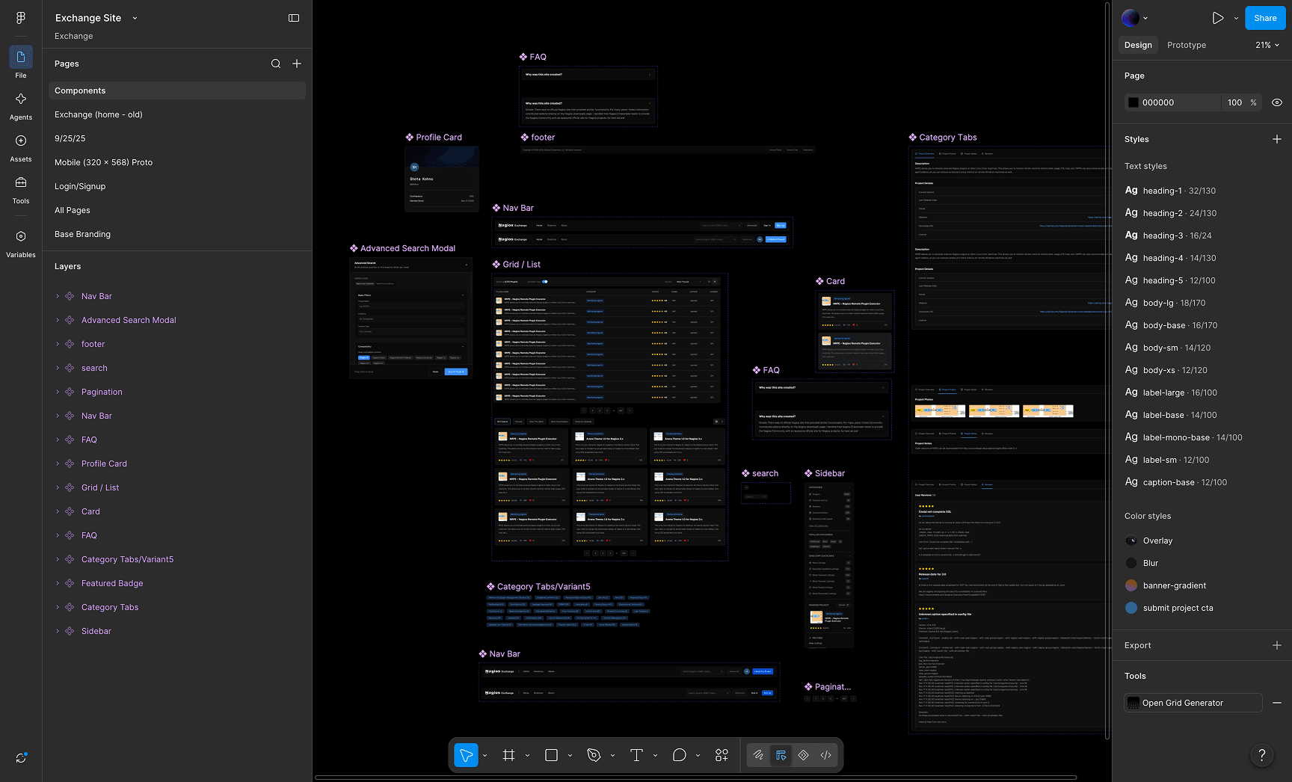Open the Agents panel in left rail
This screenshot has width=1292, height=782.
[x=21, y=105]
